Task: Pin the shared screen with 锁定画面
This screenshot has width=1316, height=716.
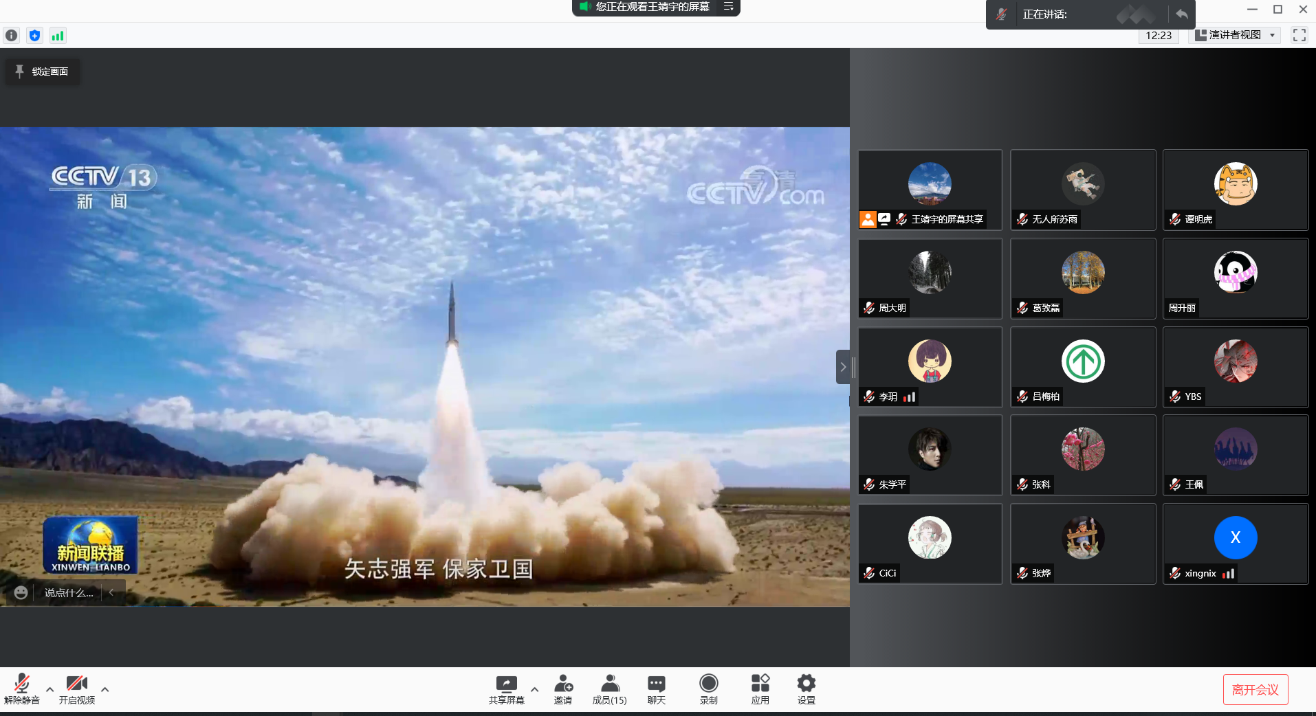Action: (43, 71)
